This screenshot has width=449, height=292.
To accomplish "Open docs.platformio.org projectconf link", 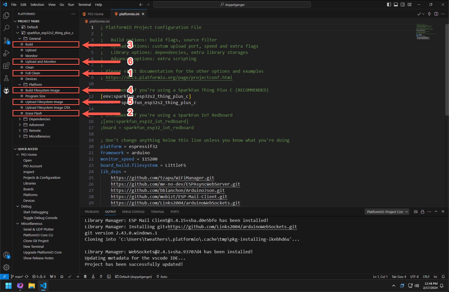I will (169, 77).
